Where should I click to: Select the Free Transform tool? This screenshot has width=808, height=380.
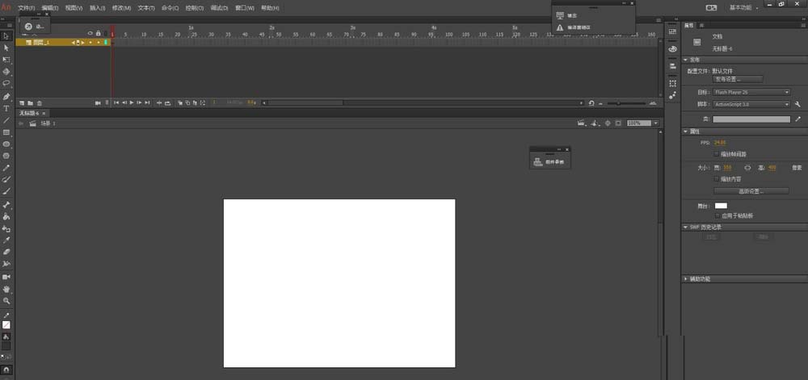tap(6, 60)
